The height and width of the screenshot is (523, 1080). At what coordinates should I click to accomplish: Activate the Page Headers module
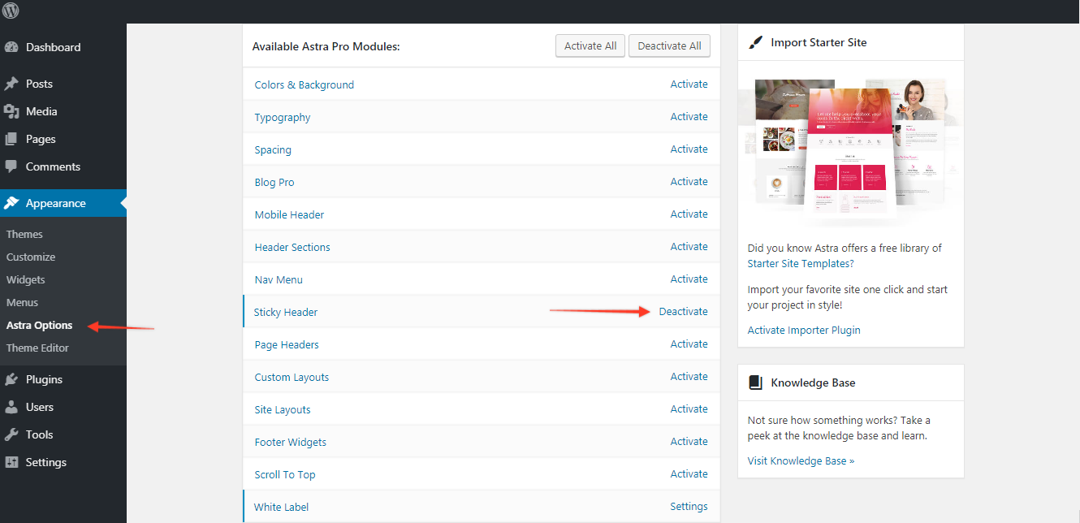tap(689, 344)
